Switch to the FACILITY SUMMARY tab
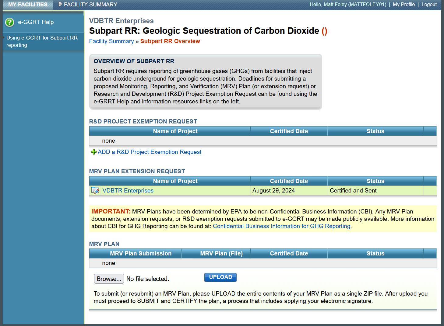 coord(90,5)
